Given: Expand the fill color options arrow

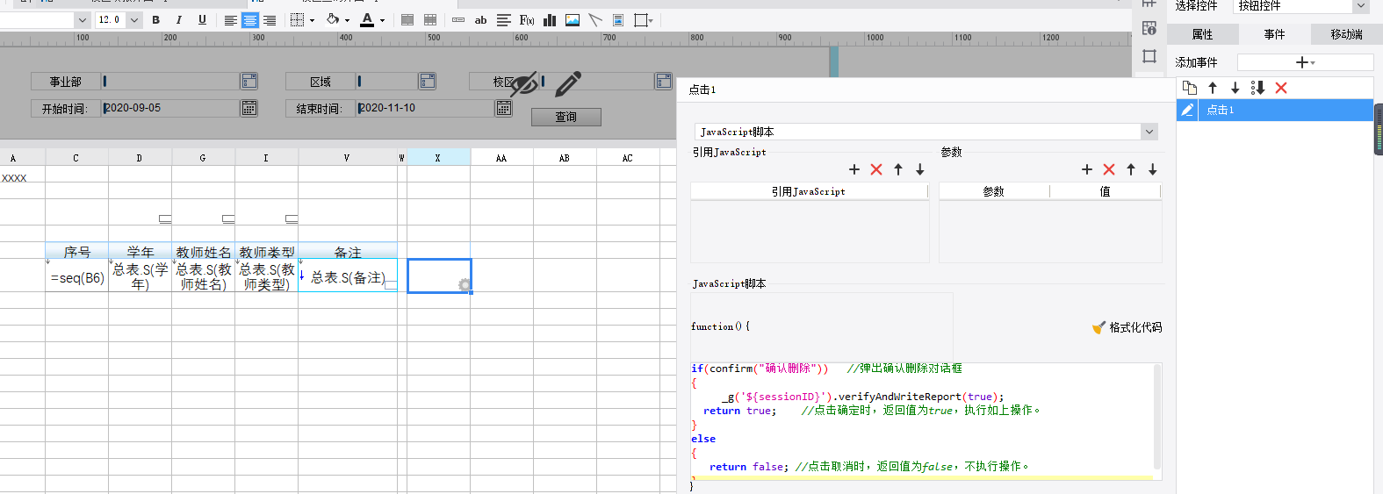Looking at the screenshot, I should 347,20.
